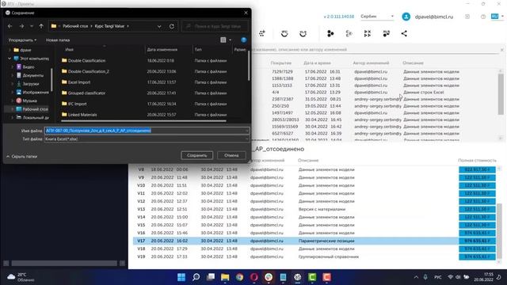Open the red recorder taskbar icon

(x=327, y=277)
